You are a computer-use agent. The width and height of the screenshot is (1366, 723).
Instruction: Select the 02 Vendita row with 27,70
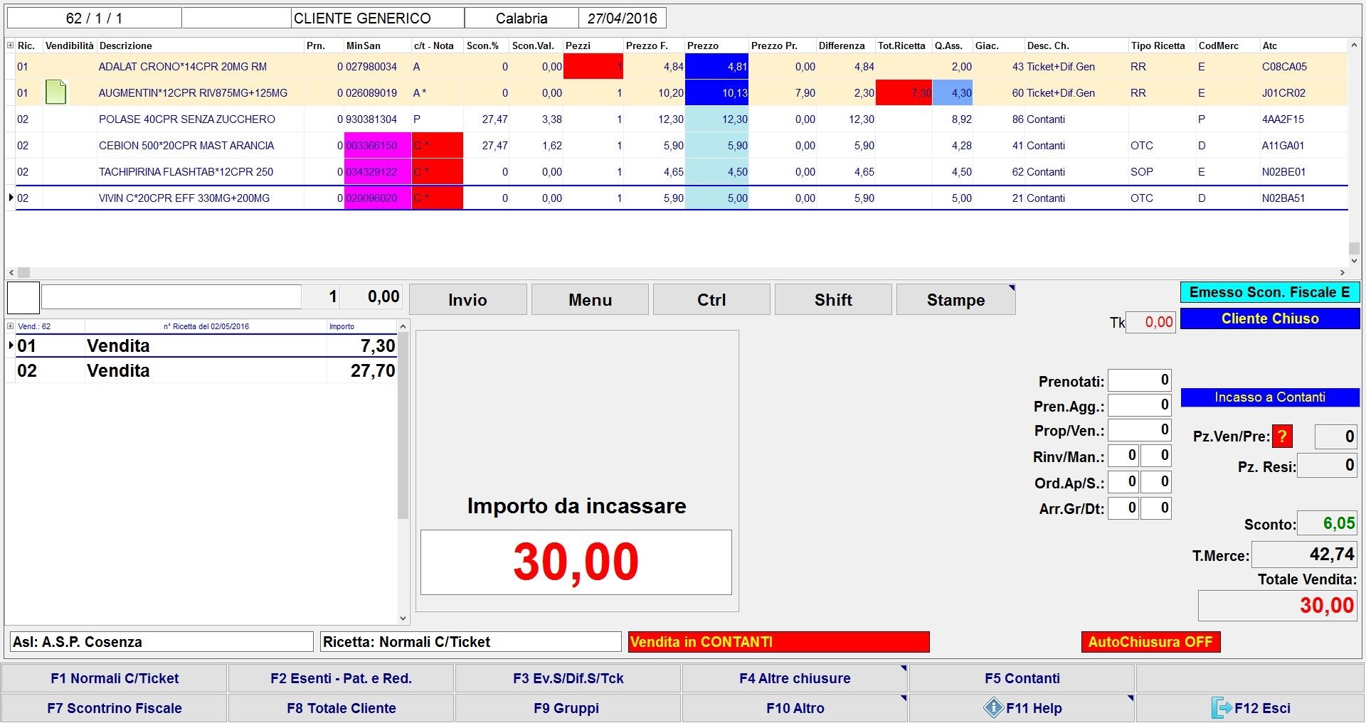tap(205, 370)
